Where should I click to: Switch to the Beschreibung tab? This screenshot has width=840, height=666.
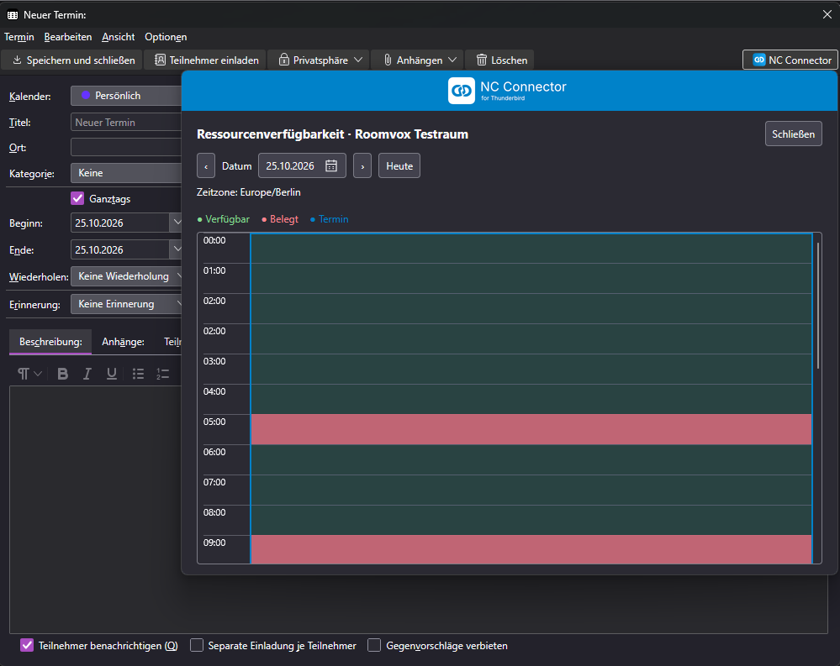coord(50,342)
